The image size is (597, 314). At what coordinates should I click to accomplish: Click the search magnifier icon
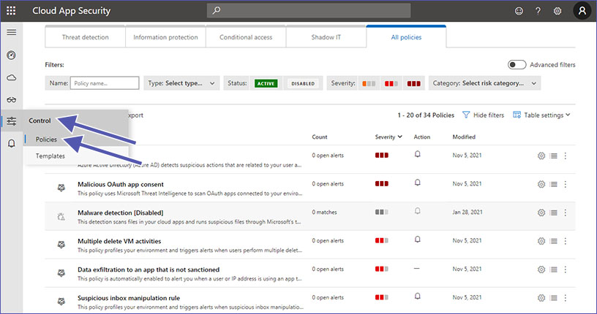(217, 10)
